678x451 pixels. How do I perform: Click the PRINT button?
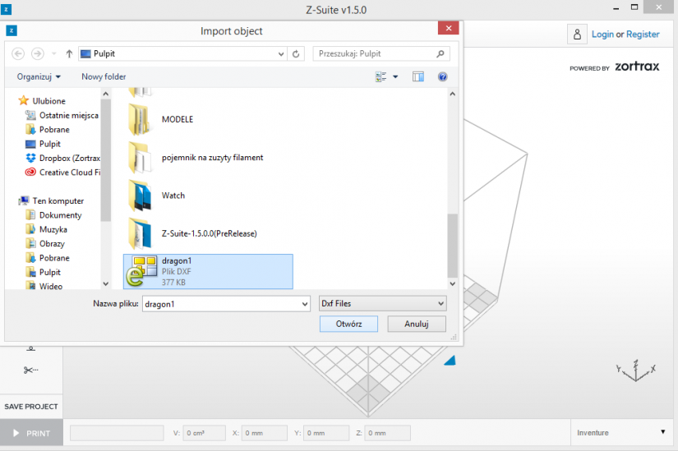pyautogui.click(x=31, y=433)
